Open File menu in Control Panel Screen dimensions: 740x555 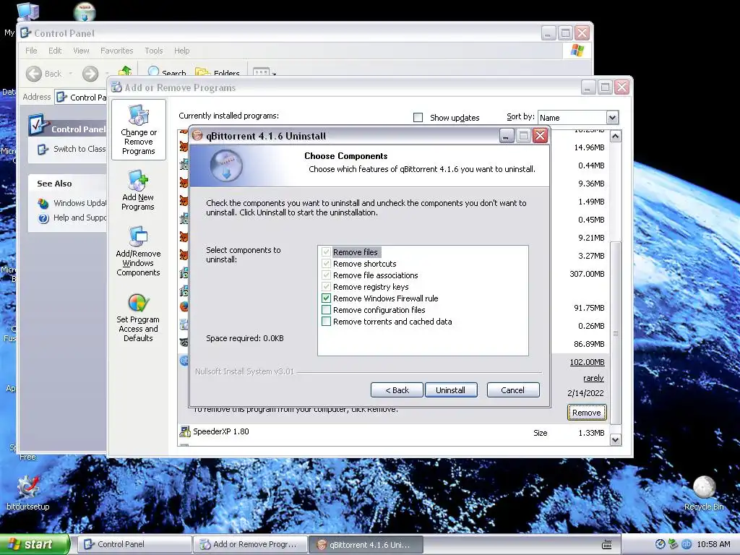pos(31,51)
